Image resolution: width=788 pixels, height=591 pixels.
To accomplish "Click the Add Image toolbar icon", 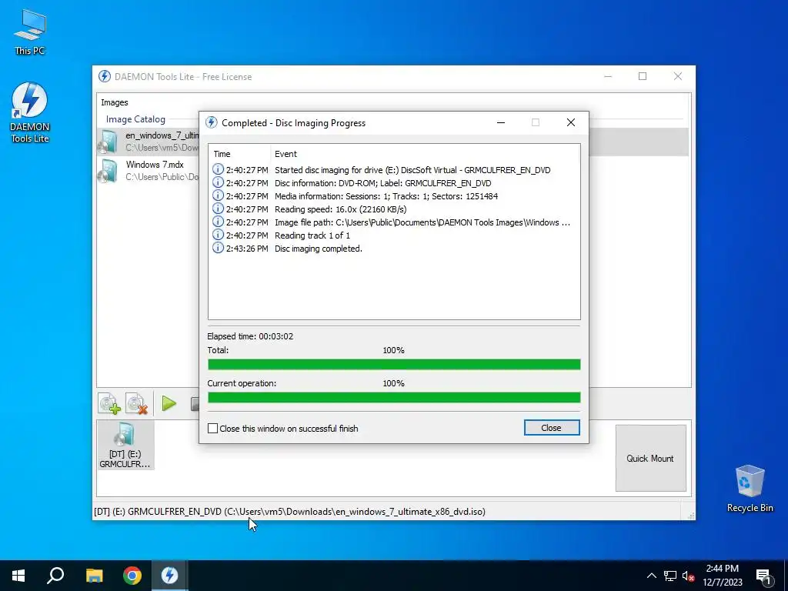I will (x=109, y=403).
